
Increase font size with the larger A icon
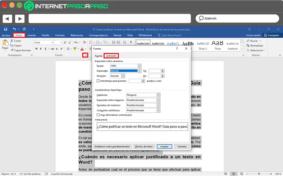pos(65,42)
